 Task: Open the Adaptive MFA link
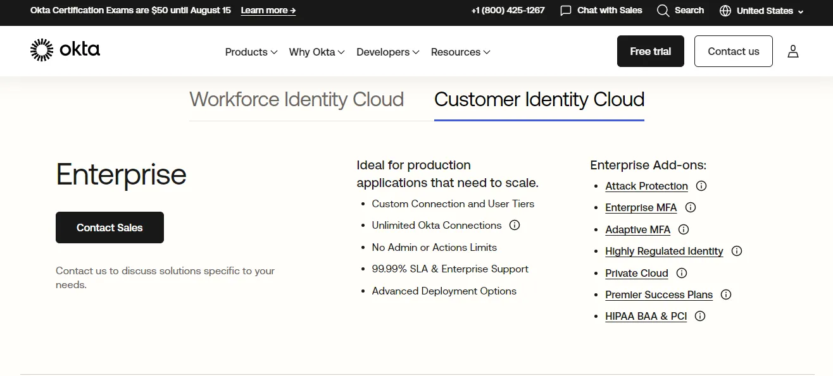point(637,229)
